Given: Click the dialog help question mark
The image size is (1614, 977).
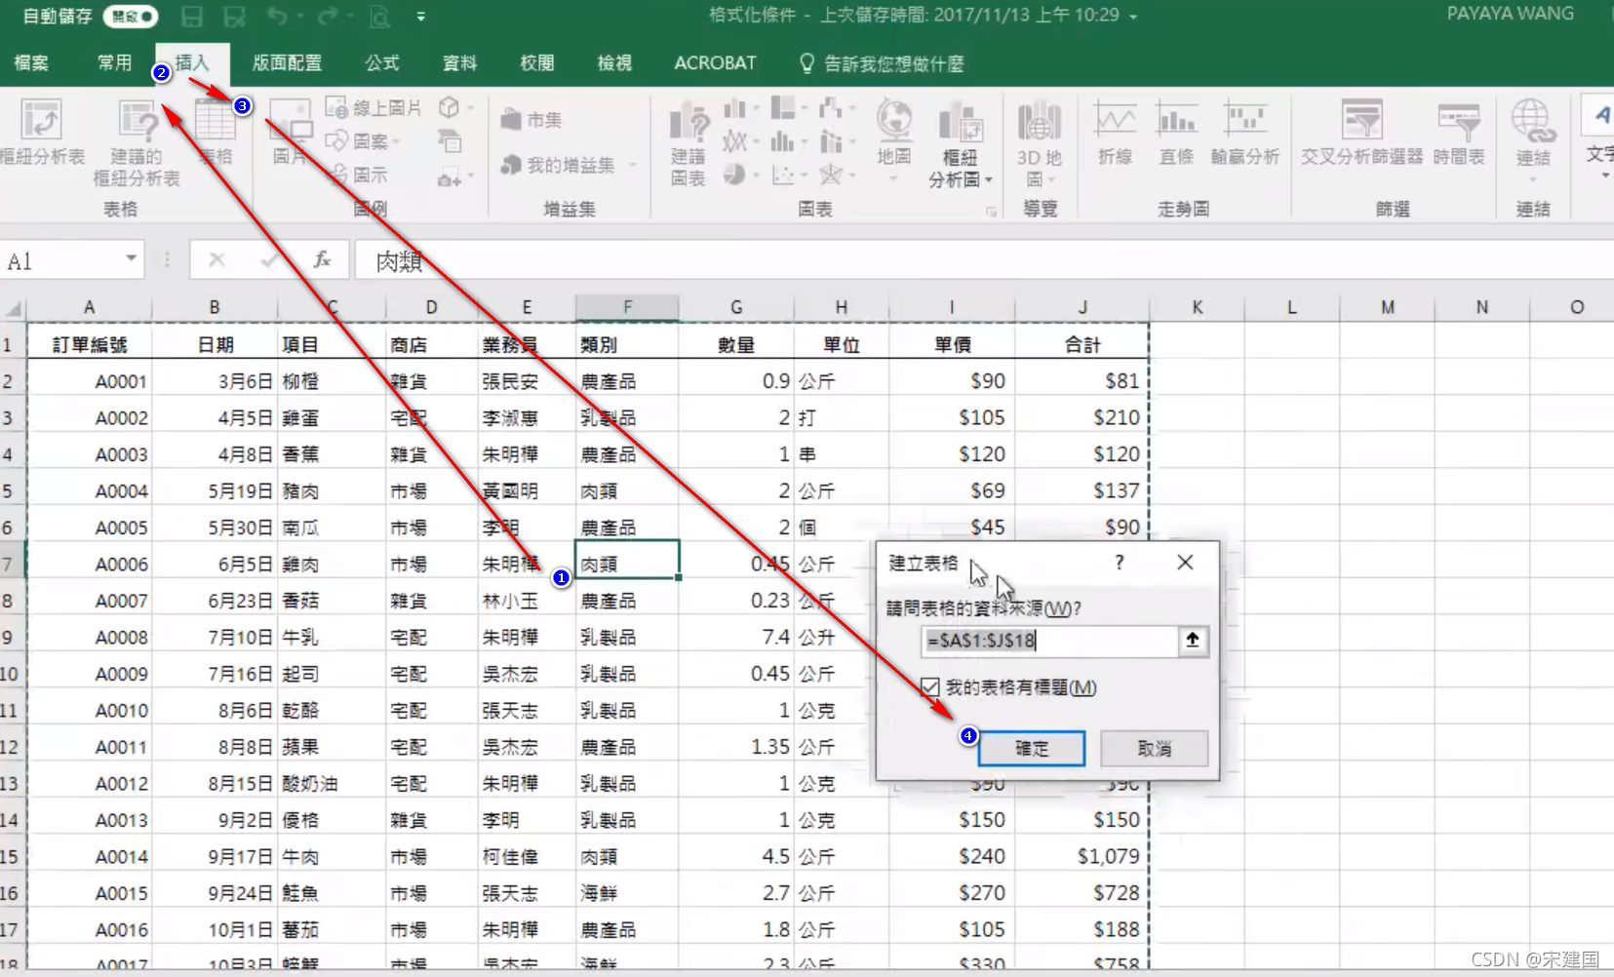Looking at the screenshot, I should [x=1119, y=563].
